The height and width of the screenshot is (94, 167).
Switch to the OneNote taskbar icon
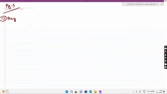100,92
